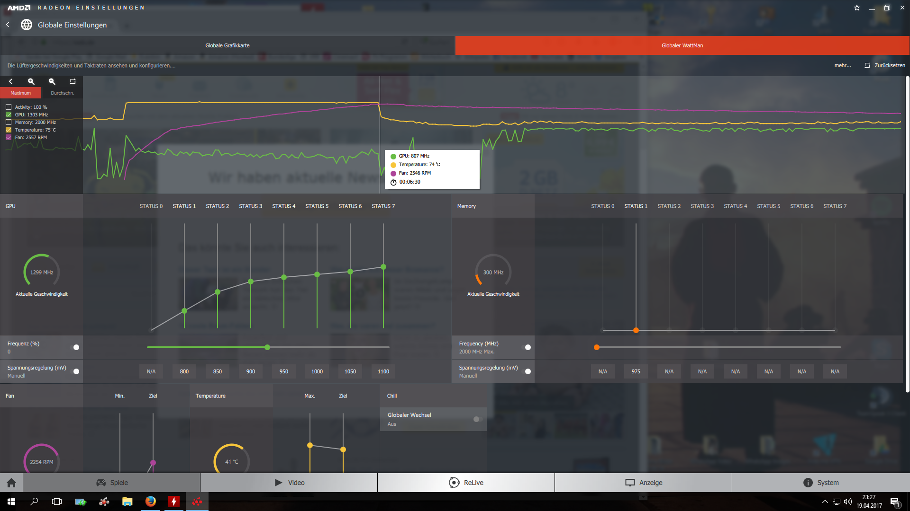Open the ReLive section
Viewport: 910px width, 511px height.
(466, 483)
